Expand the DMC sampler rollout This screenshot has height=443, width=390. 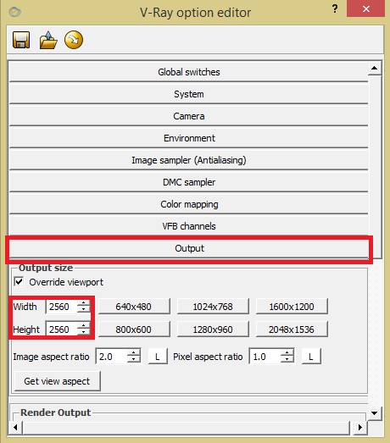pyautogui.click(x=188, y=182)
